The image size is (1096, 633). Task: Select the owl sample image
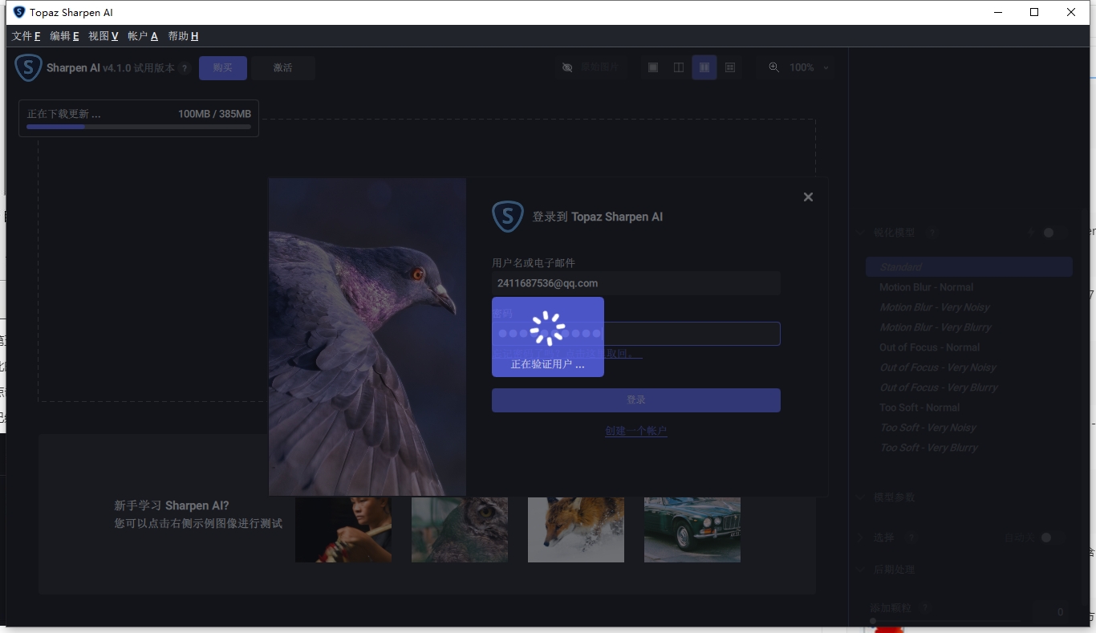point(460,530)
